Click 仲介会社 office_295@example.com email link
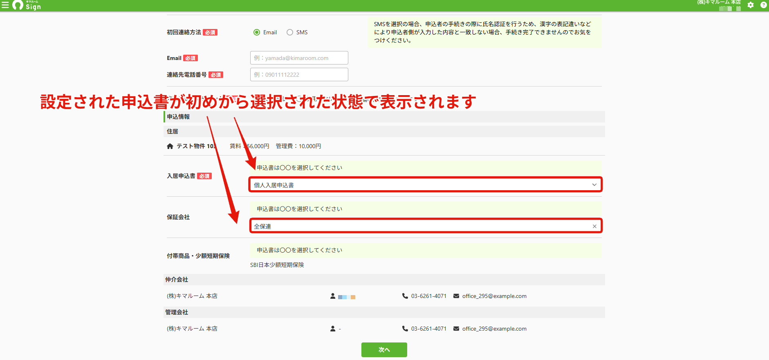The height and width of the screenshot is (360, 769). coord(494,296)
